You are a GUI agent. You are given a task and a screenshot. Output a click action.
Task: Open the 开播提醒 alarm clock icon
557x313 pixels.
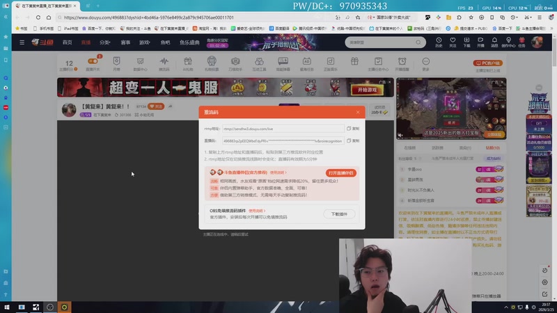[402, 63]
